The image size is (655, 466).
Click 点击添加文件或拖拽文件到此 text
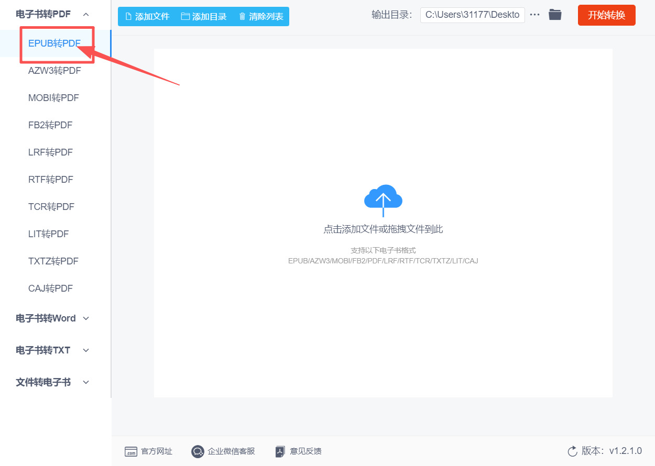[x=383, y=229]
